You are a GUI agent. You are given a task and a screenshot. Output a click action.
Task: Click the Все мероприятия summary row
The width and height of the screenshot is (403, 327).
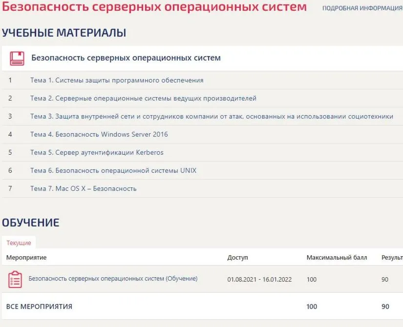203,306
